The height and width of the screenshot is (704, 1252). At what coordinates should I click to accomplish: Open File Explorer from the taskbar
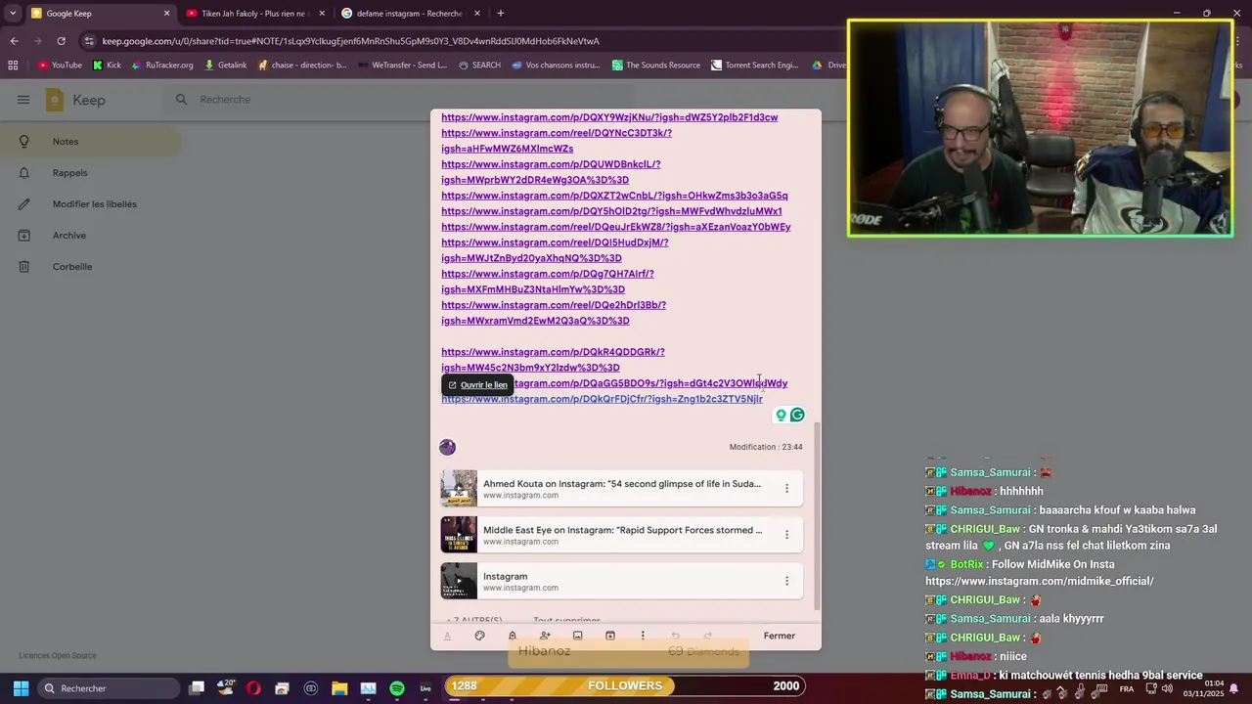coord(339,688)
